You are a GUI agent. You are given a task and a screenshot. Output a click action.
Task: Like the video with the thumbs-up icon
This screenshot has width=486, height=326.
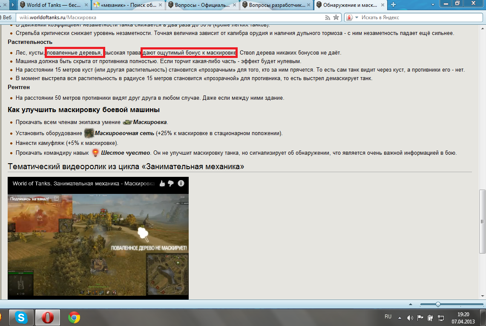point(162,184)
